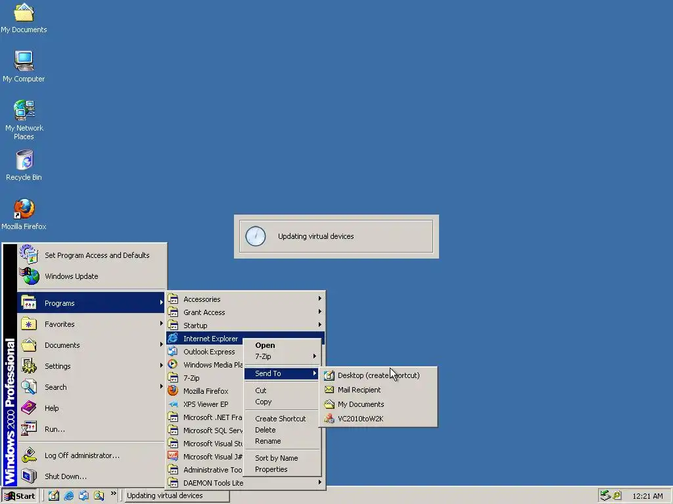
Task: Click the Send To submenu arrow
Action: (x=315, y=373)
